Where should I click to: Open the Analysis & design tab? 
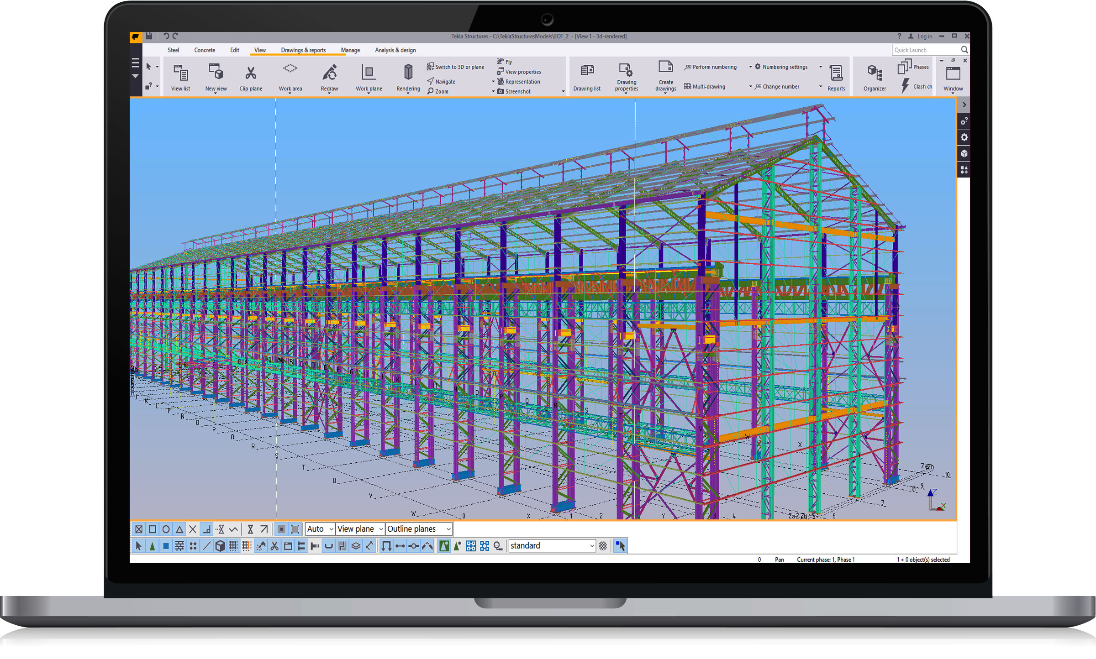tap(395, 50)
